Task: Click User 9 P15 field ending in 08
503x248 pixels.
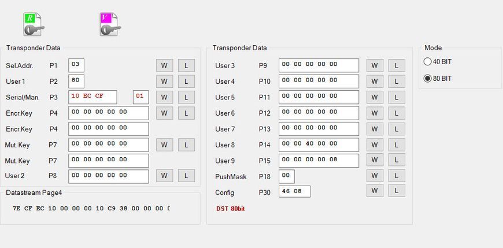Action: point(319,161)
